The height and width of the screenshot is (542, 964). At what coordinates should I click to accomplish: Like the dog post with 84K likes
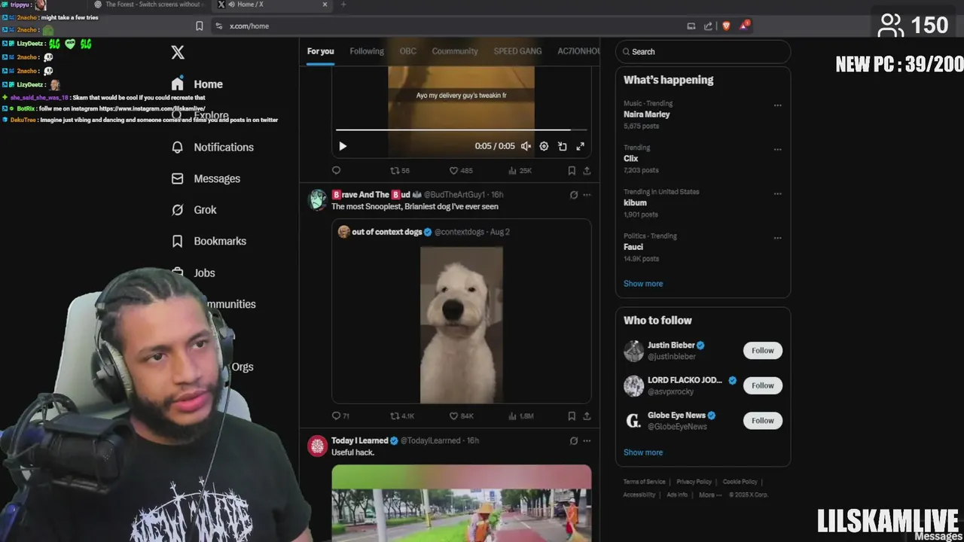click(x=461, y=416)
